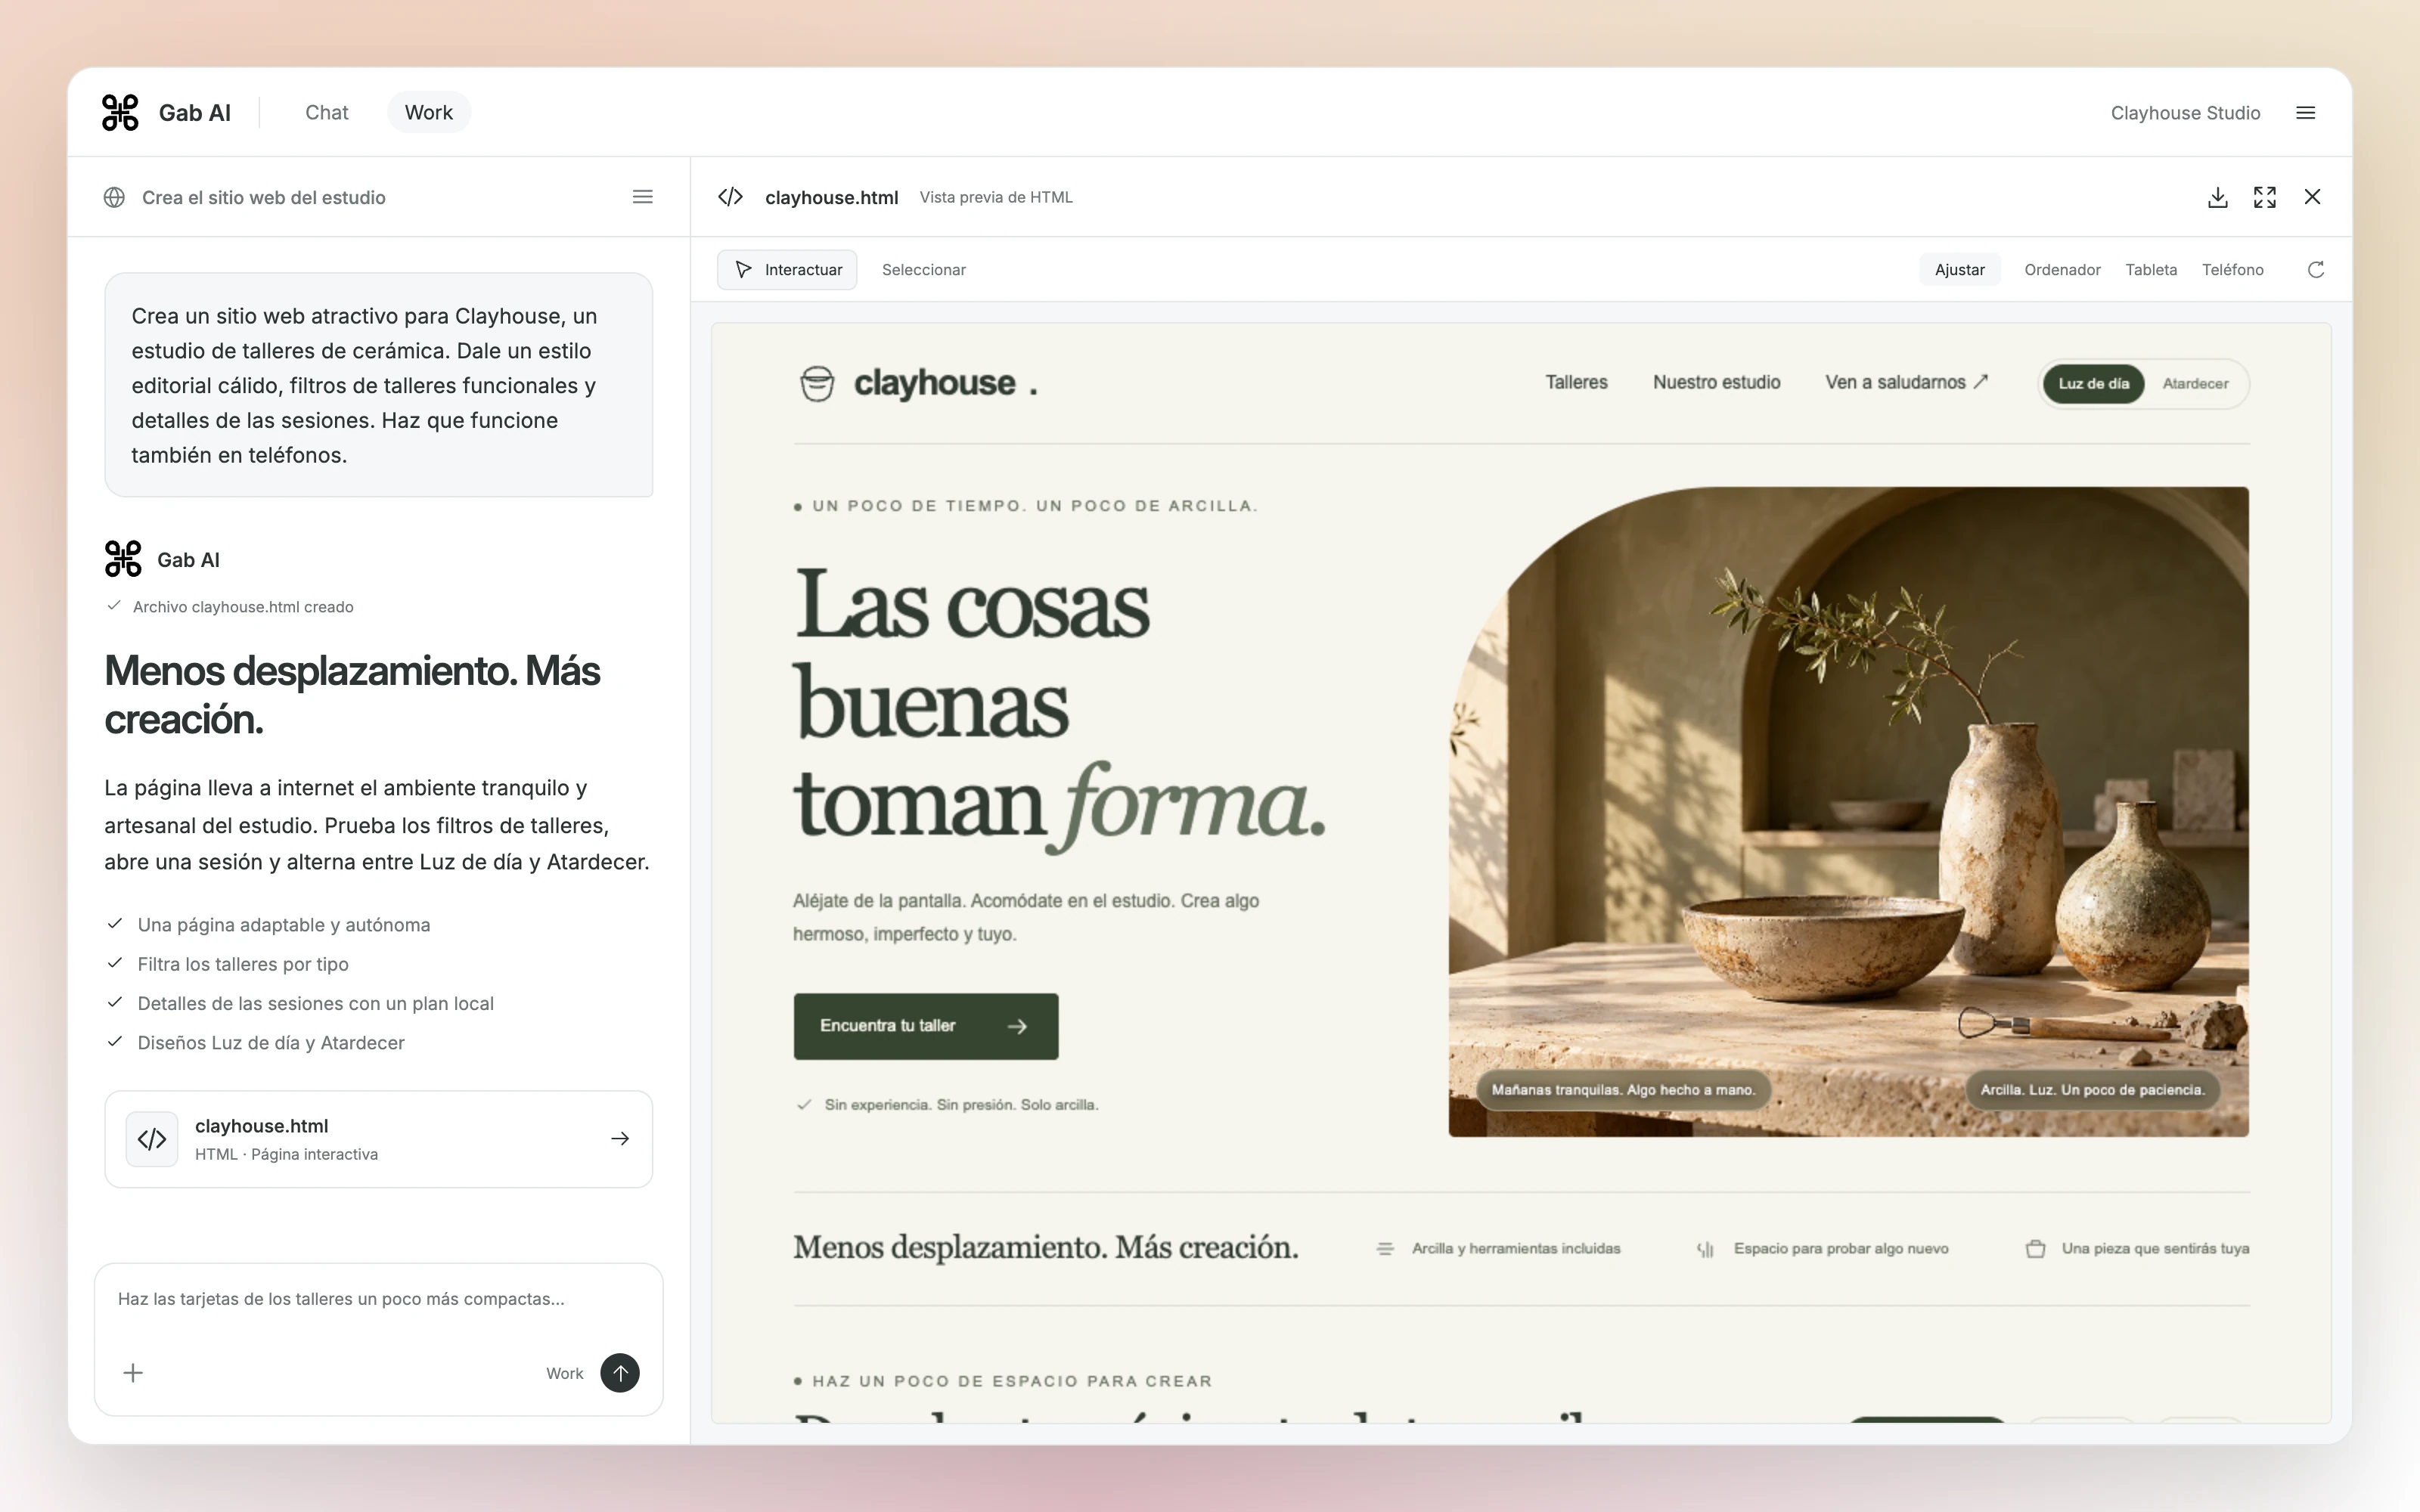Click the Gab AI avatar icon in the reply

coord(123,559)
